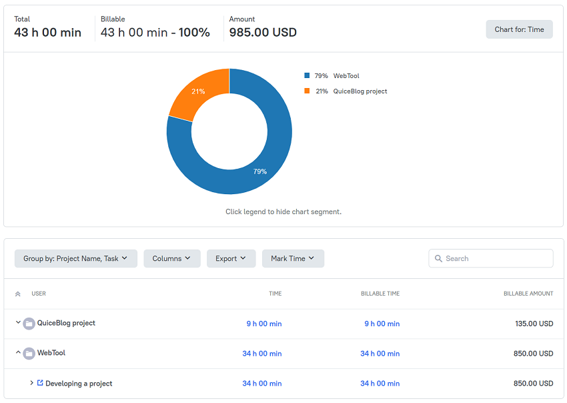The width and height of the screenshot is (567, 403).
Task: Click the Billable 43 h 00 min - 100% value
Action: (x=155, y=32)
